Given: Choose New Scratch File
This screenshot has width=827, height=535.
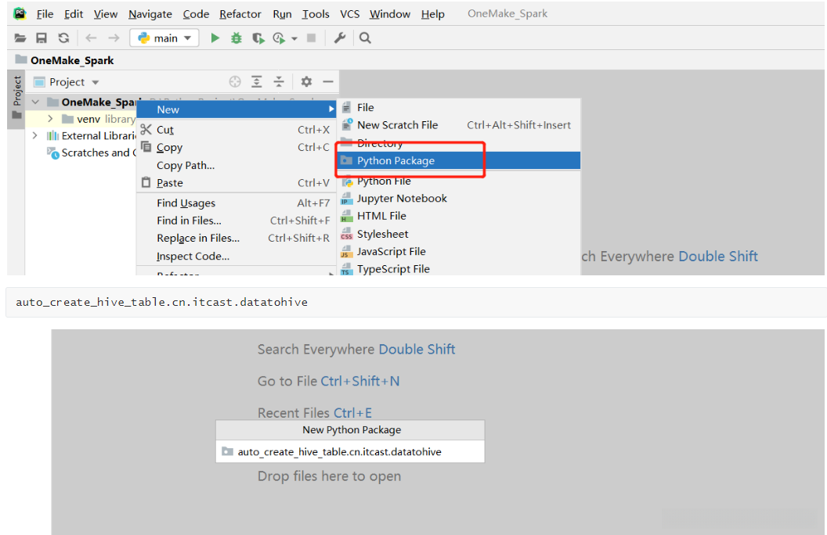Looking at the screenshot, I should click(458, 125).
